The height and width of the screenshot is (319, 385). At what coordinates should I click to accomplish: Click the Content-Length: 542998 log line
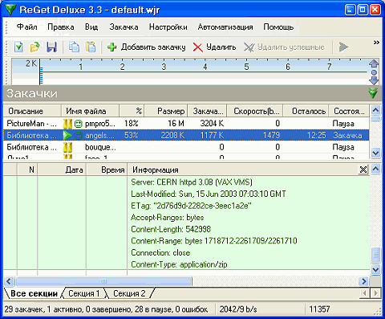coord(171,229)
